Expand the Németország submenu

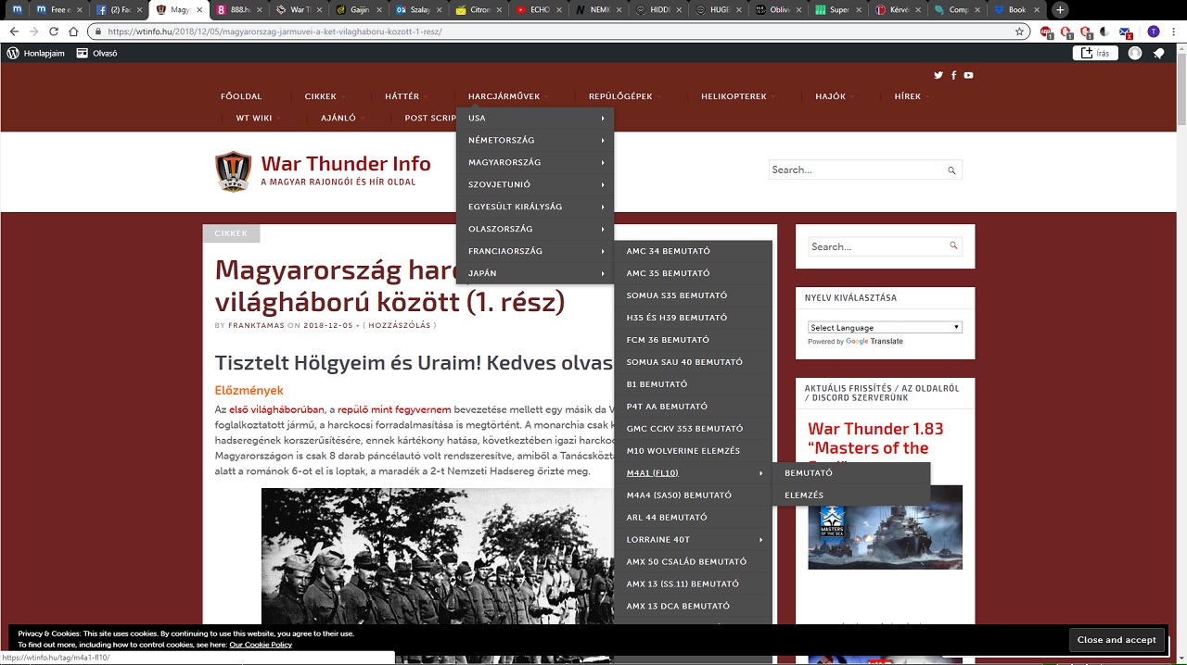(x=535, y=140)
